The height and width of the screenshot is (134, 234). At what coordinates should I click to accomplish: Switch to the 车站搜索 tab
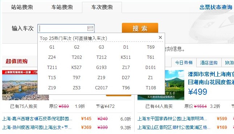click(62, 7)
